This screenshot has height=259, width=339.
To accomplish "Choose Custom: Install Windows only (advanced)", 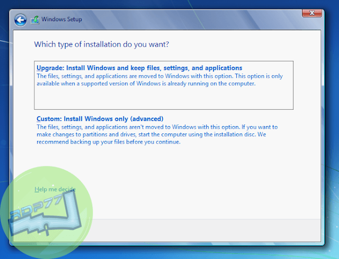I will click(x=100, y=119).
